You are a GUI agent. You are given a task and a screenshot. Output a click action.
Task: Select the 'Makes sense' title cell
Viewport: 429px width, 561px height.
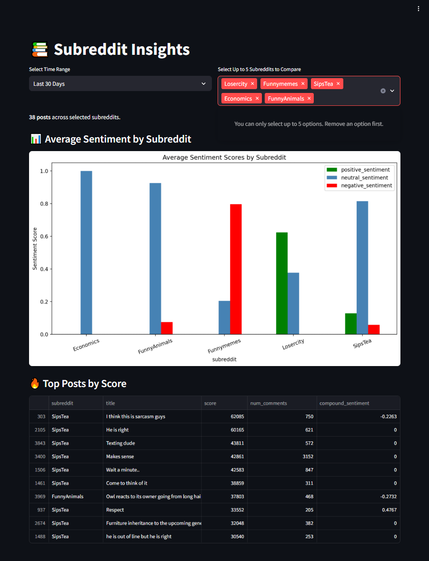click(x=152, y=457)
